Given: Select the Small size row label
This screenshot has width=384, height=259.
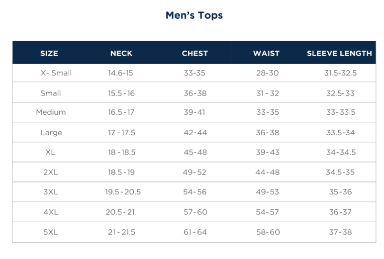Looking at the screenshot, I should [x=51, y=93].
